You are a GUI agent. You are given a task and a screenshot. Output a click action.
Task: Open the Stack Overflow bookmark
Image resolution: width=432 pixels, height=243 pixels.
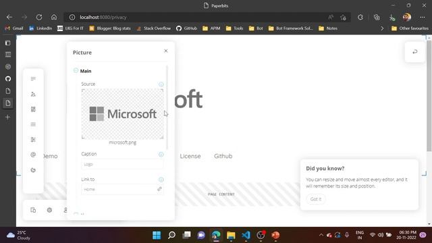click(154, 28)
